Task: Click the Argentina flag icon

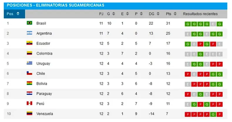Action: click(29, 33)
